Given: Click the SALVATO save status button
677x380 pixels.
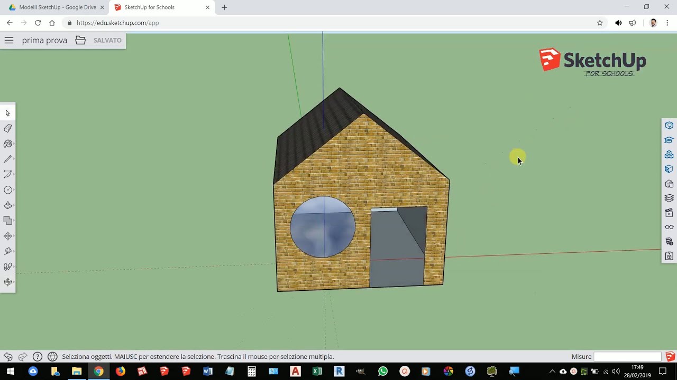Looking at the screenshot, I should click(107, 40).
